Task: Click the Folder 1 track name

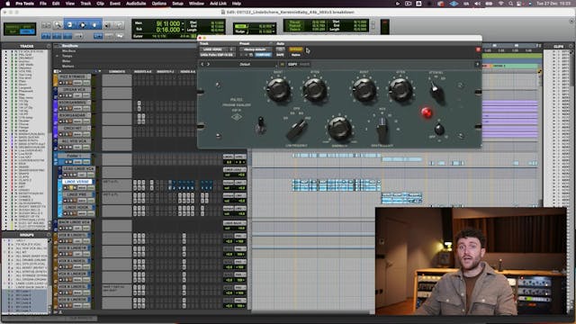Action: (x=74, y=156)
